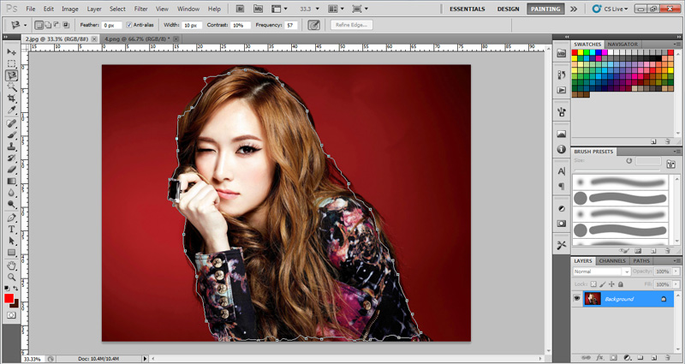Open the Tool Presets panel icon
Image resolution: width=685 pixels, height=364 pixels.
tap(562, 245)
